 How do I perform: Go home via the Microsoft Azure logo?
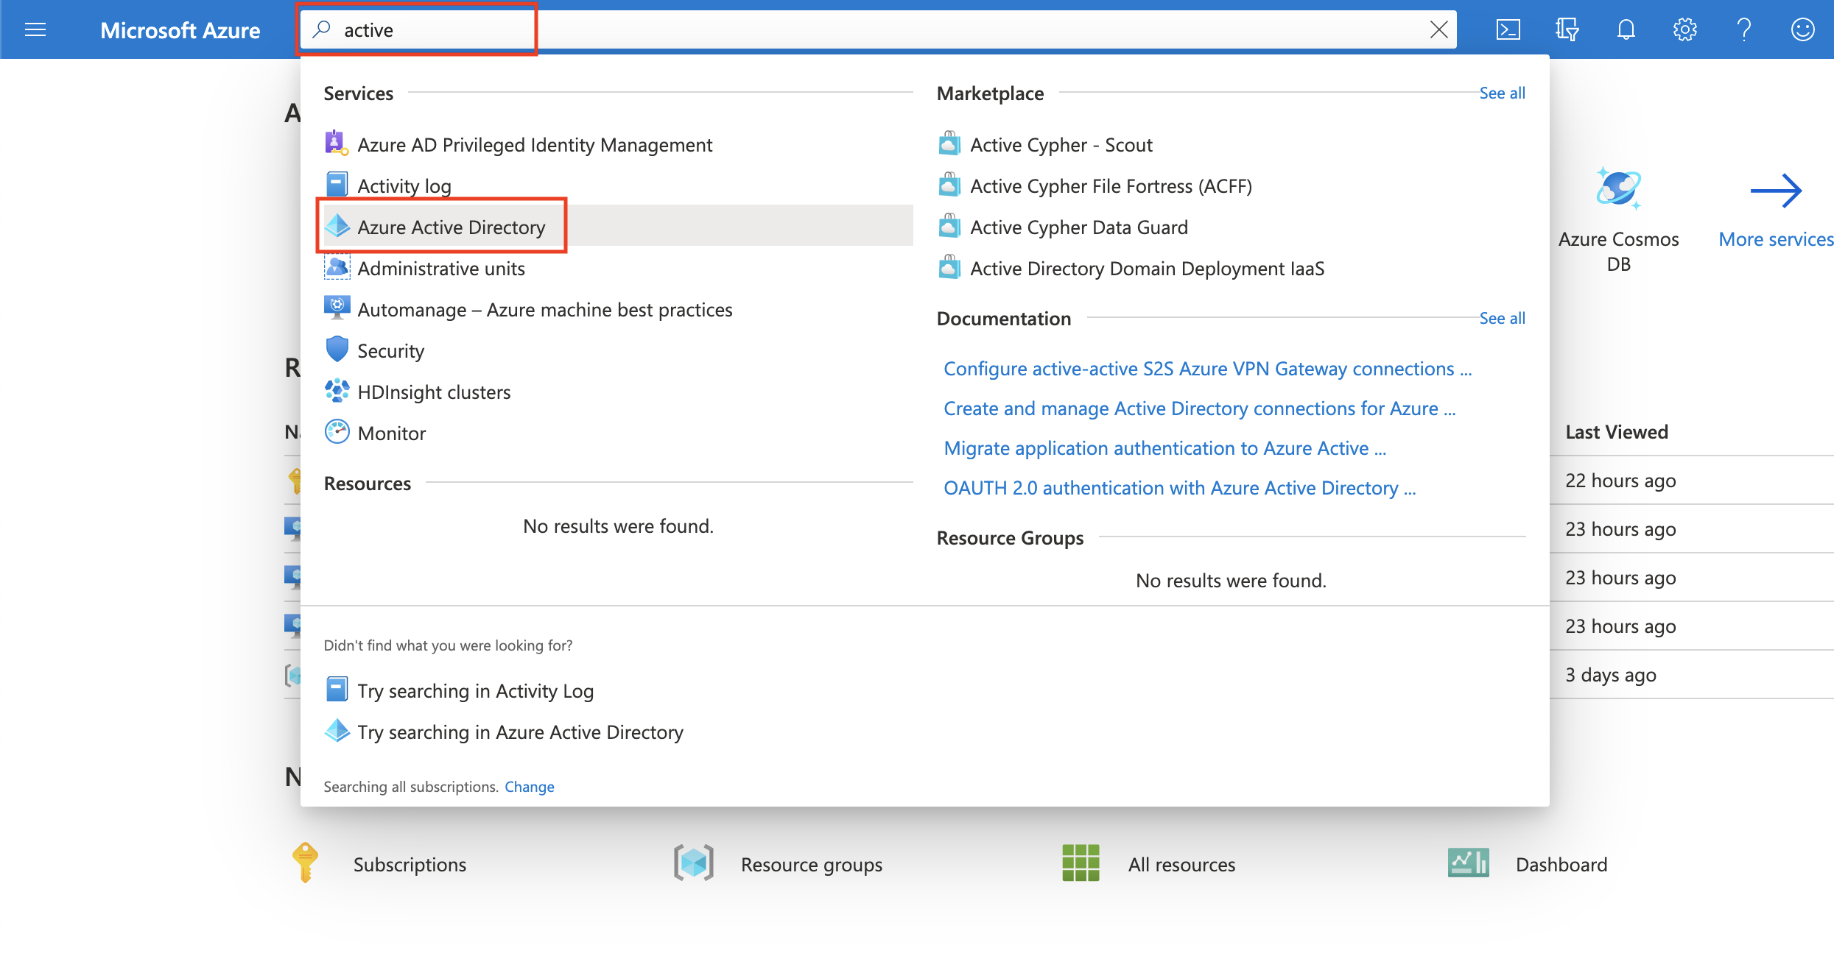[x=180, y=29]
